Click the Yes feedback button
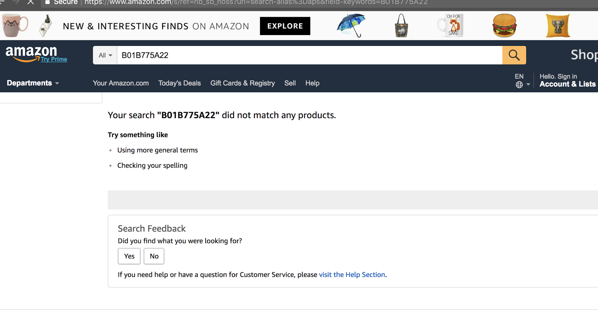 click(129, 256)
